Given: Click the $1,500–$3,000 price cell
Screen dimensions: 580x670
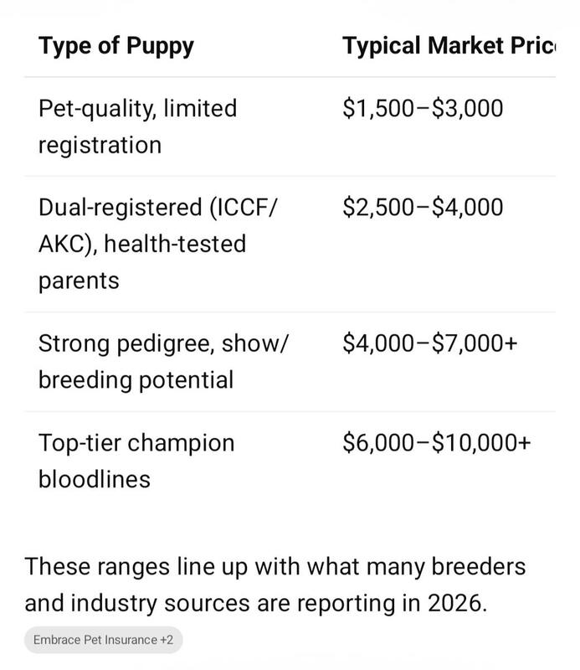Looking at the screenshot, I should 423,109.
